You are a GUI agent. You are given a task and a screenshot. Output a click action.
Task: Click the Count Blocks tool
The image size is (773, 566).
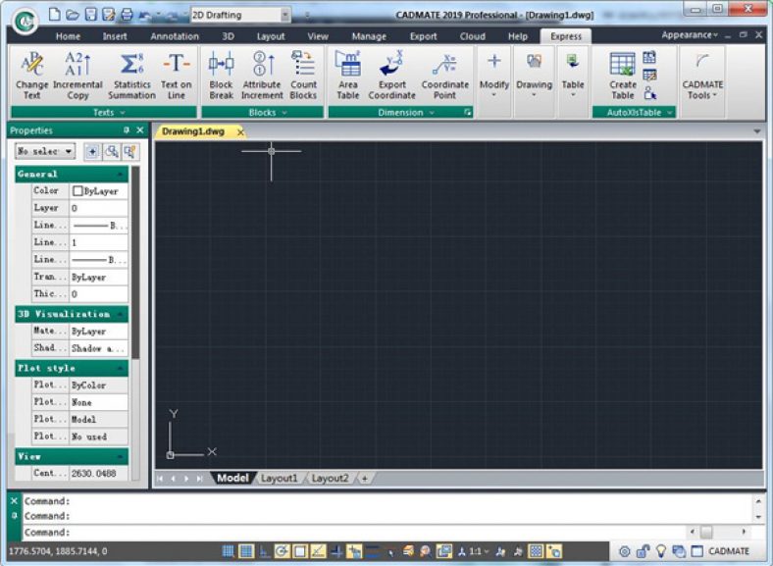pyautogui.click(x=303, y=75)
